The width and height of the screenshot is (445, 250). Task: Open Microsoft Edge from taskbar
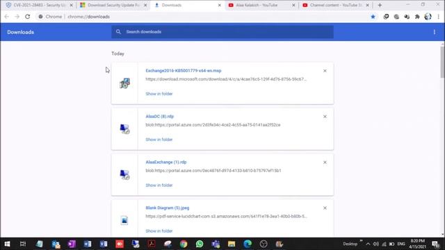click(x=248, y=244)
